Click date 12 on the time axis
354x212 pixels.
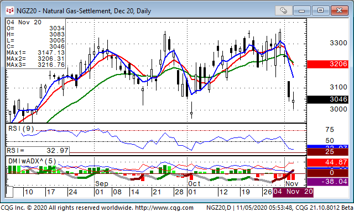point(223,192)
